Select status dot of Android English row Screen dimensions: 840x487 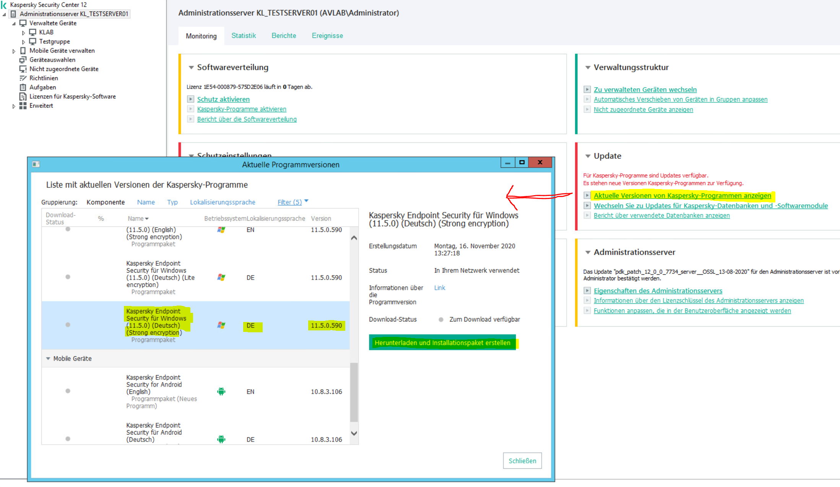point(68,391)
